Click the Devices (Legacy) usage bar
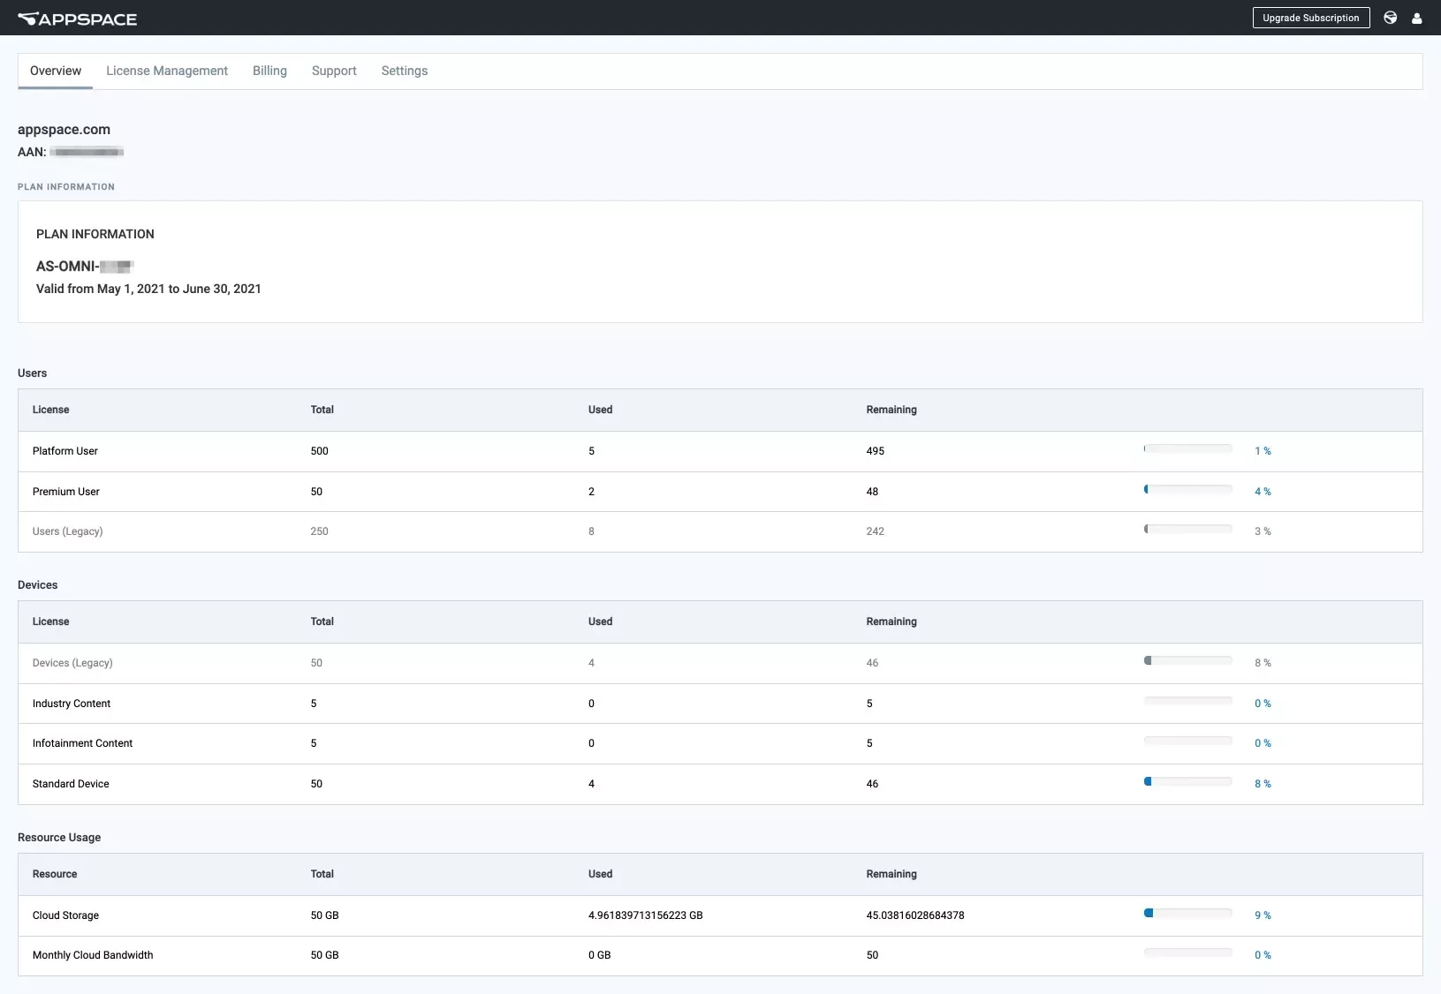Image resolution: width=1441 pixels, height=994 pixels. 1188,660
